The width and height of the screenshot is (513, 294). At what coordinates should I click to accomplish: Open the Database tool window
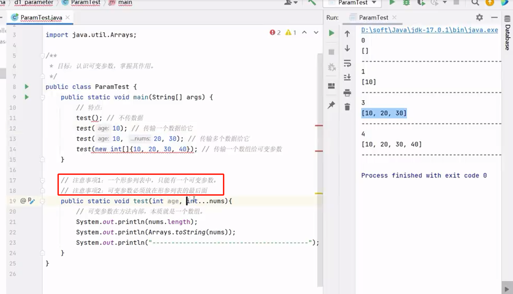click(x=507, y=33)
